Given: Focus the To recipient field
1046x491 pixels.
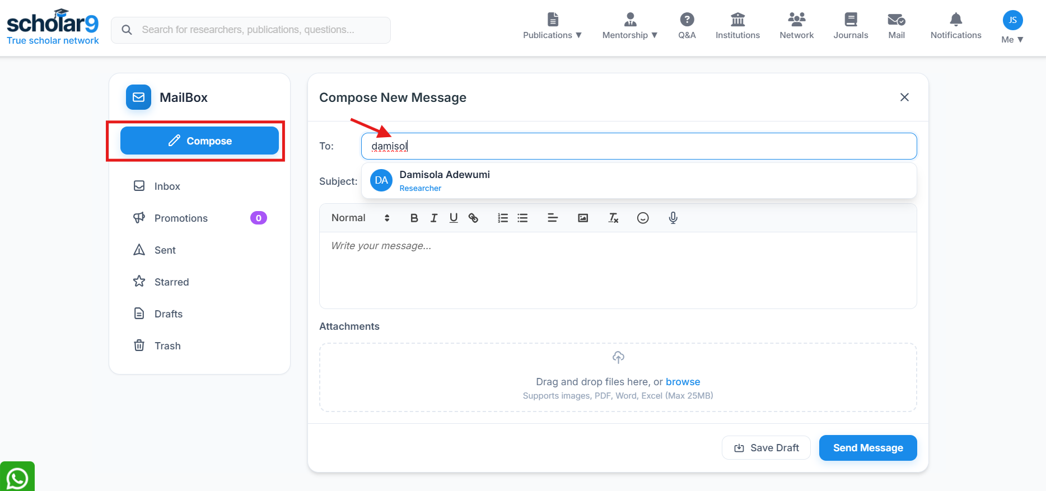Looking at the screenshot, I should 639,146.
